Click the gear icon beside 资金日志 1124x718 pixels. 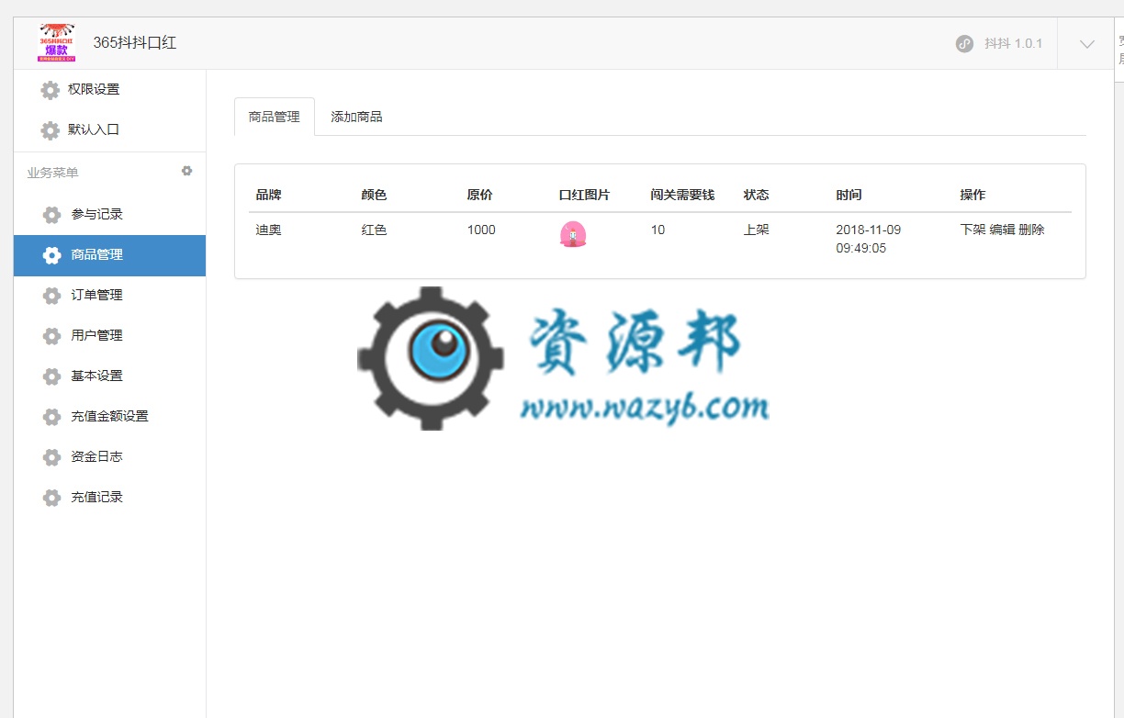52,457
